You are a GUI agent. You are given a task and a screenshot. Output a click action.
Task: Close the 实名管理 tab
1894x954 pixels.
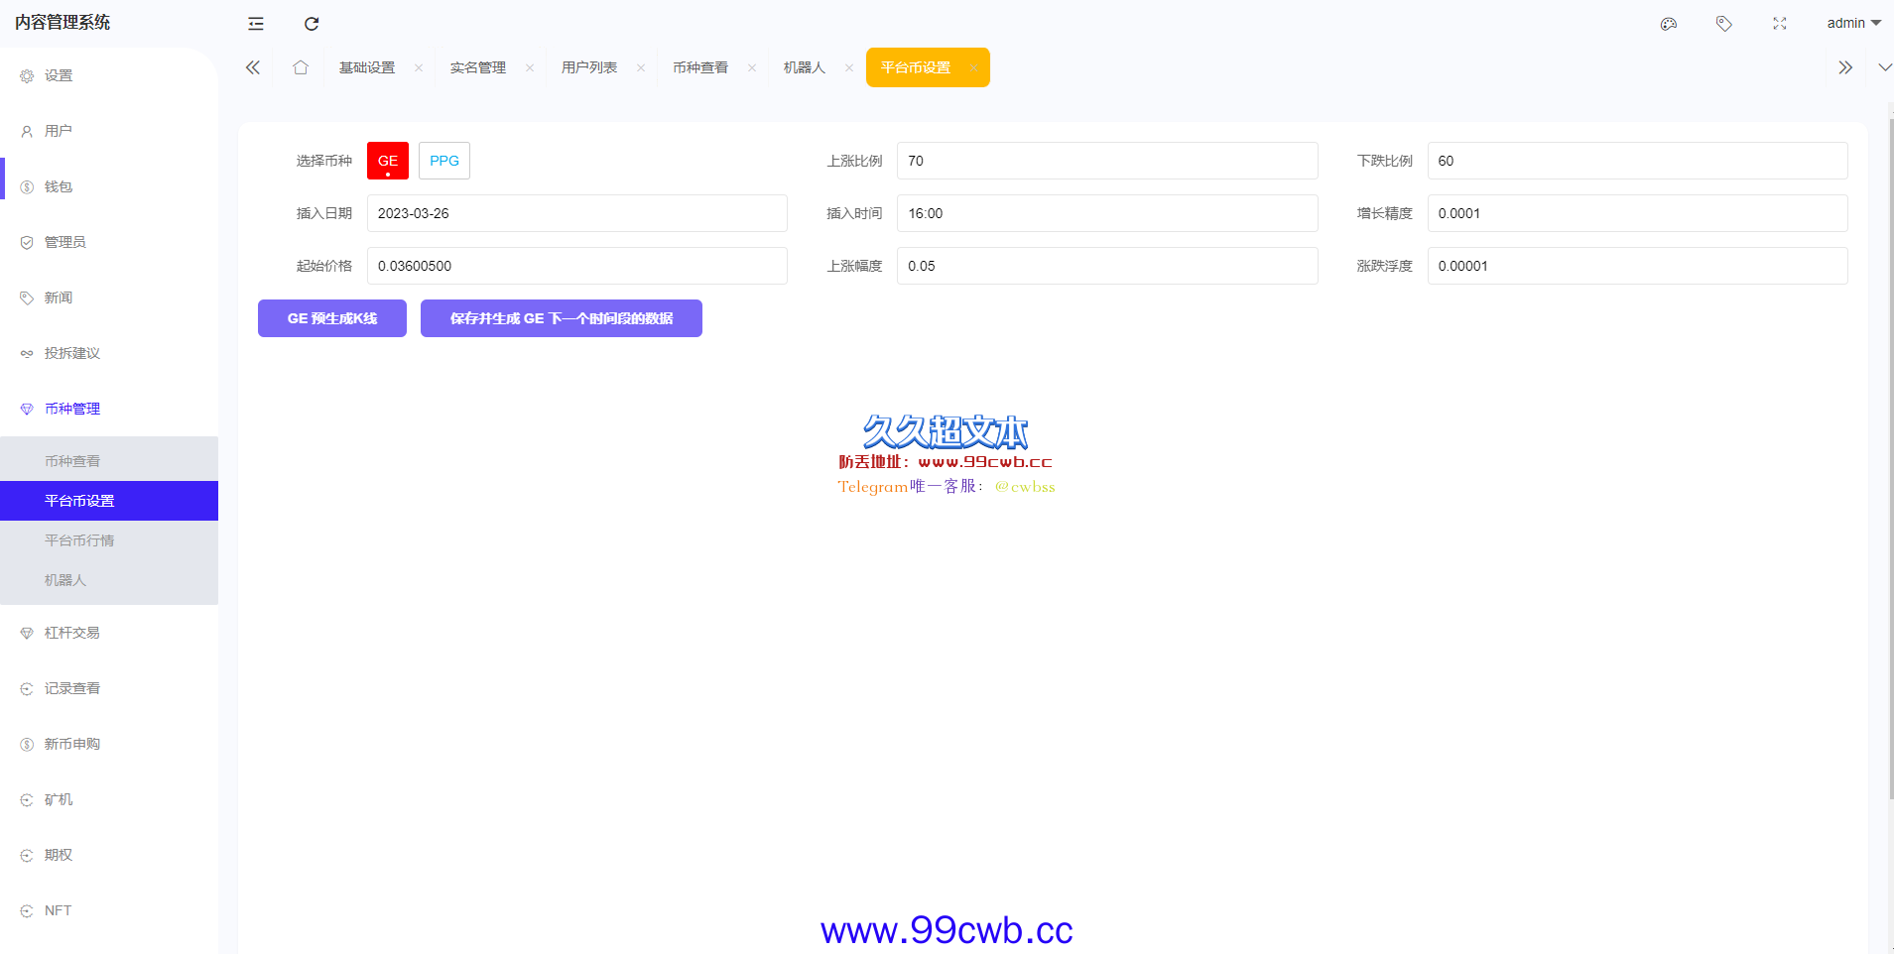pos(530,67)
